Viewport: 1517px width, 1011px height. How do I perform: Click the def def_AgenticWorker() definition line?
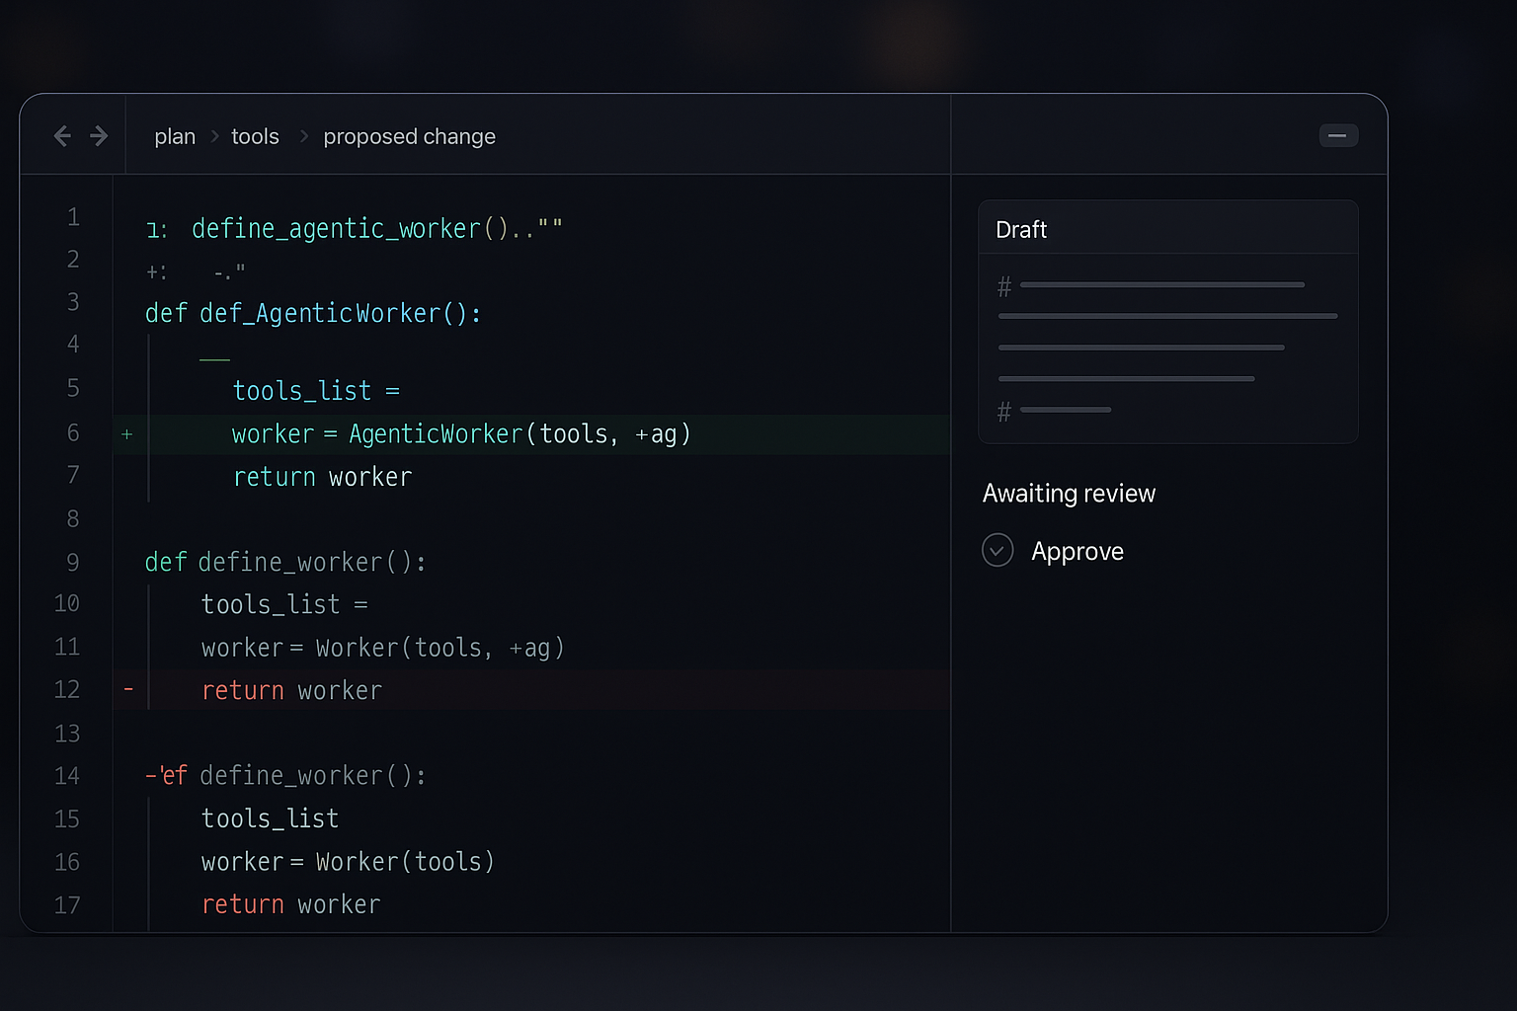click(x=312, y=314)
